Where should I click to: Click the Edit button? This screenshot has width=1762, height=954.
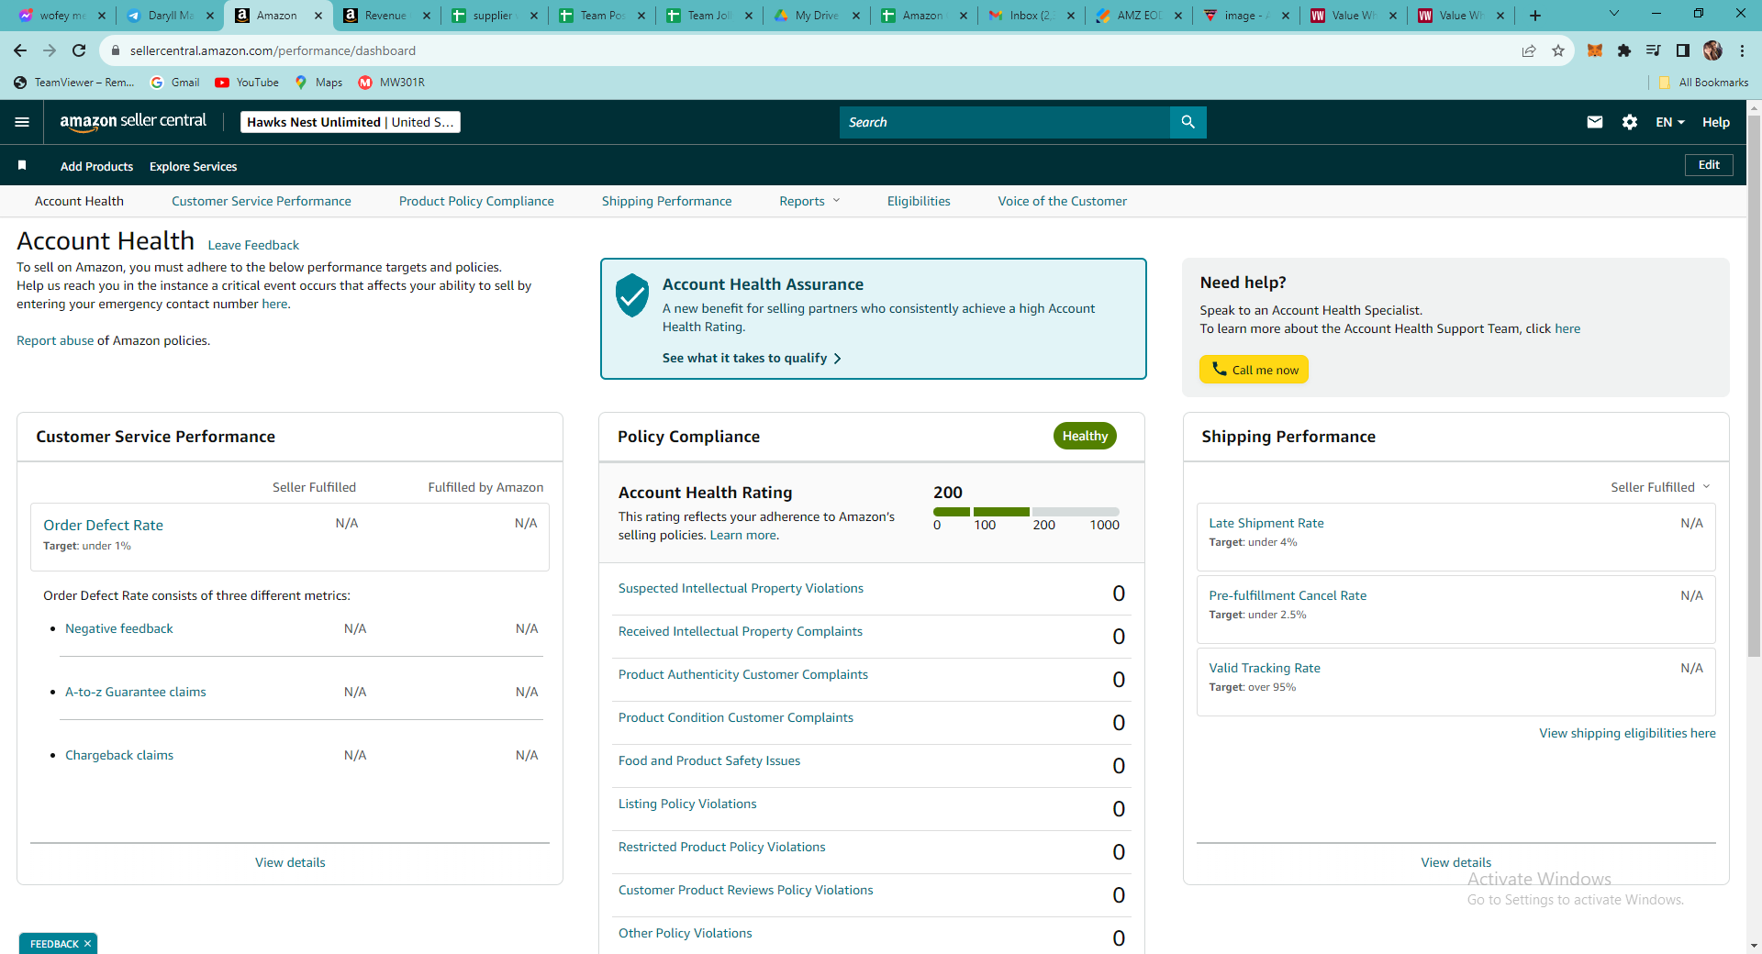pyautogui.click(x=1709, y=165)
